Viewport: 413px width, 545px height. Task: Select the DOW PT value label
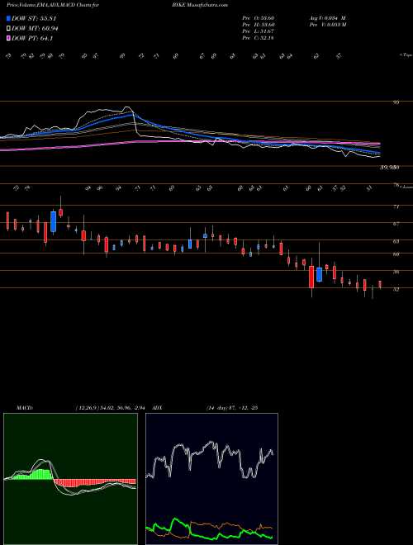pyautogui.click(x=32, y=38)
